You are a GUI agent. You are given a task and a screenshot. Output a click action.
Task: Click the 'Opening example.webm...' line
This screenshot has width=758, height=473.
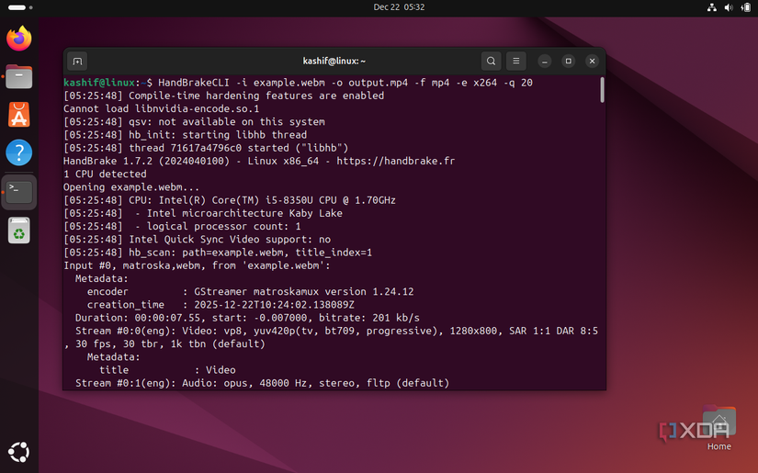(x=131, y=187)
